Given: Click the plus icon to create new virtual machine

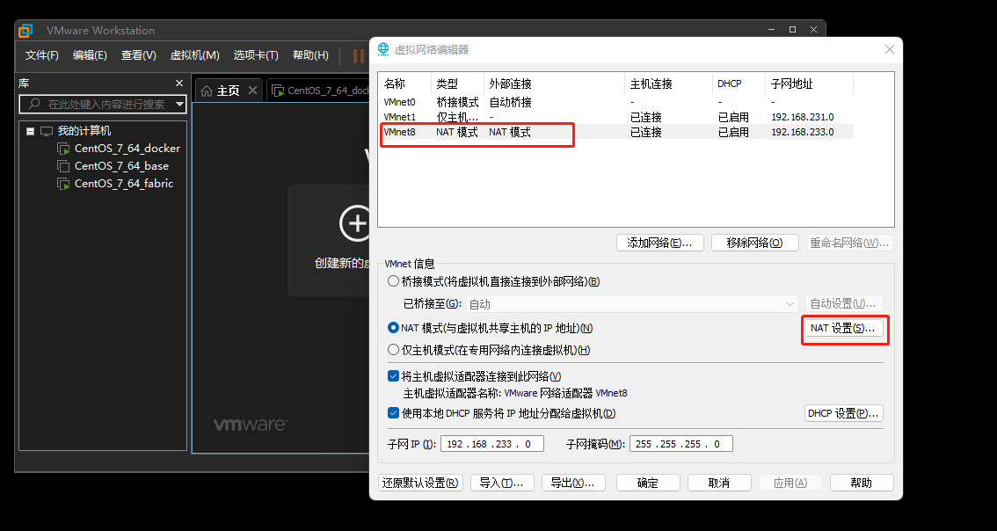Looking at the screenshot, I should 355,223.
